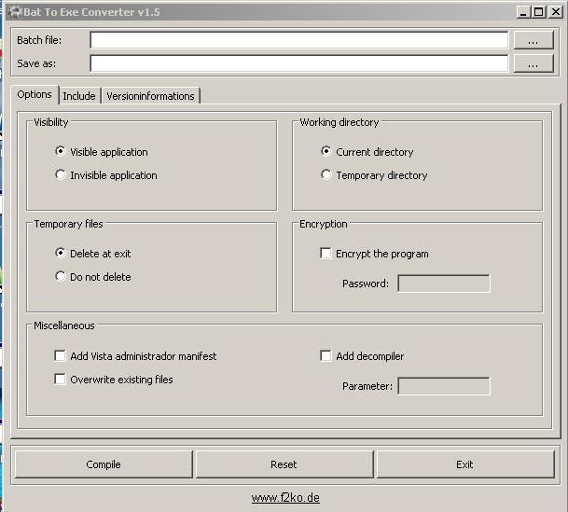The width and height of the screenshot is (568, 512).
Task: Click the Bat To Exe Converter title icon
Action: point(15,12)
